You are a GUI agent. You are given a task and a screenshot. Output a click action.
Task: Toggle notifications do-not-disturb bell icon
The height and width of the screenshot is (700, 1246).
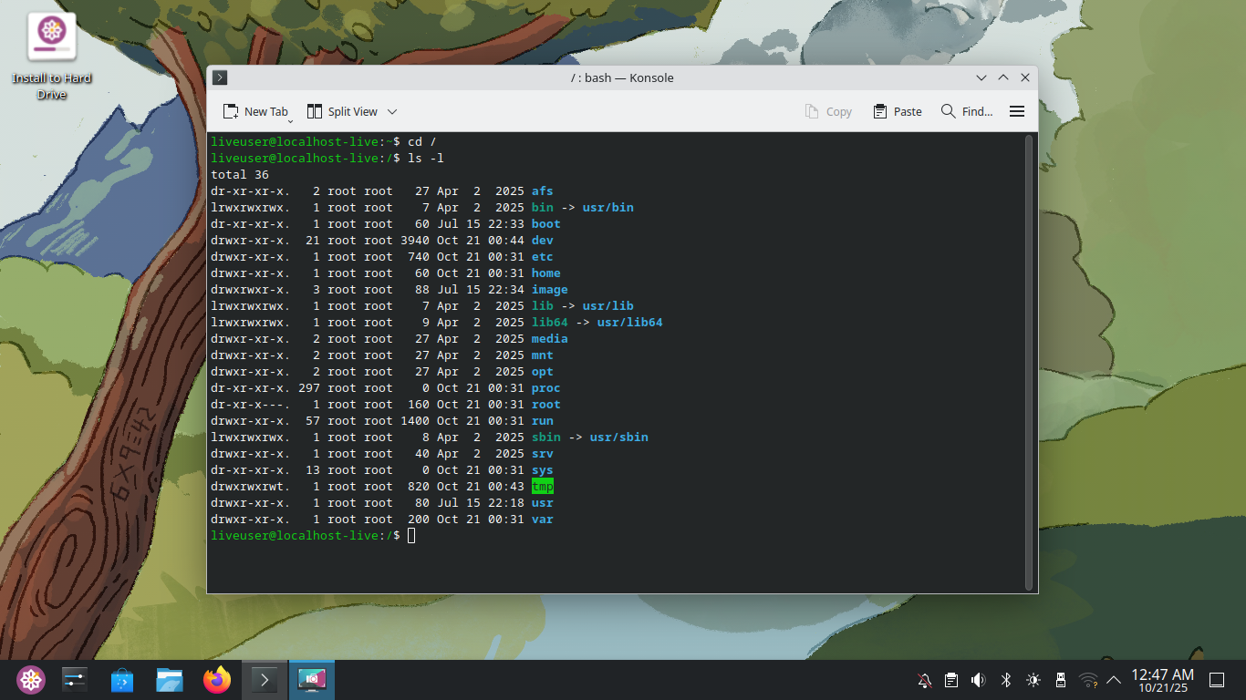(x=924, y=680)
